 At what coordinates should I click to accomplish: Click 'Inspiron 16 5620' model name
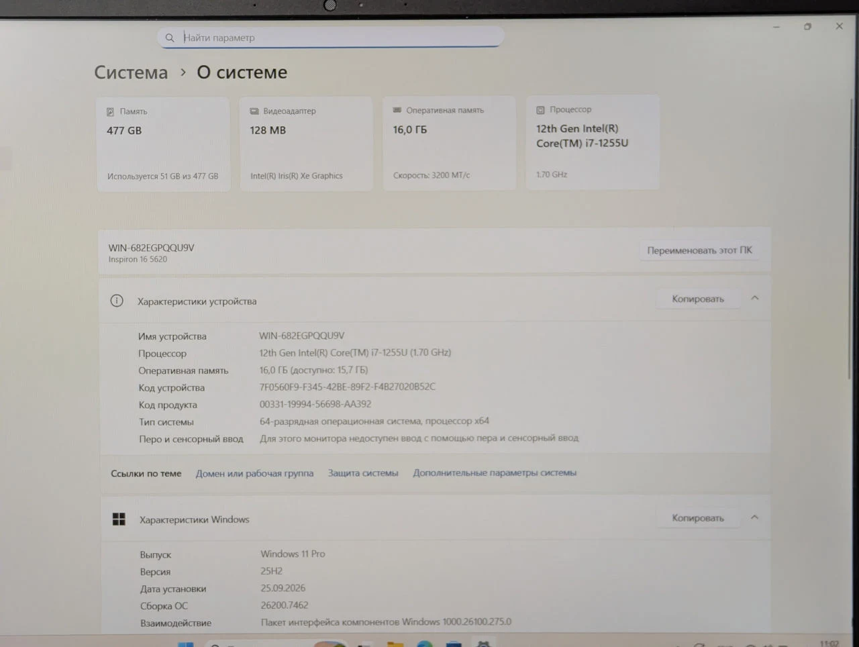(x=138, y=259)
